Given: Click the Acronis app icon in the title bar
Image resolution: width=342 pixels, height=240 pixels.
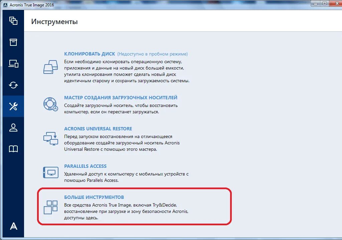Looking at the screenshot, I should [x=5, y=5].
